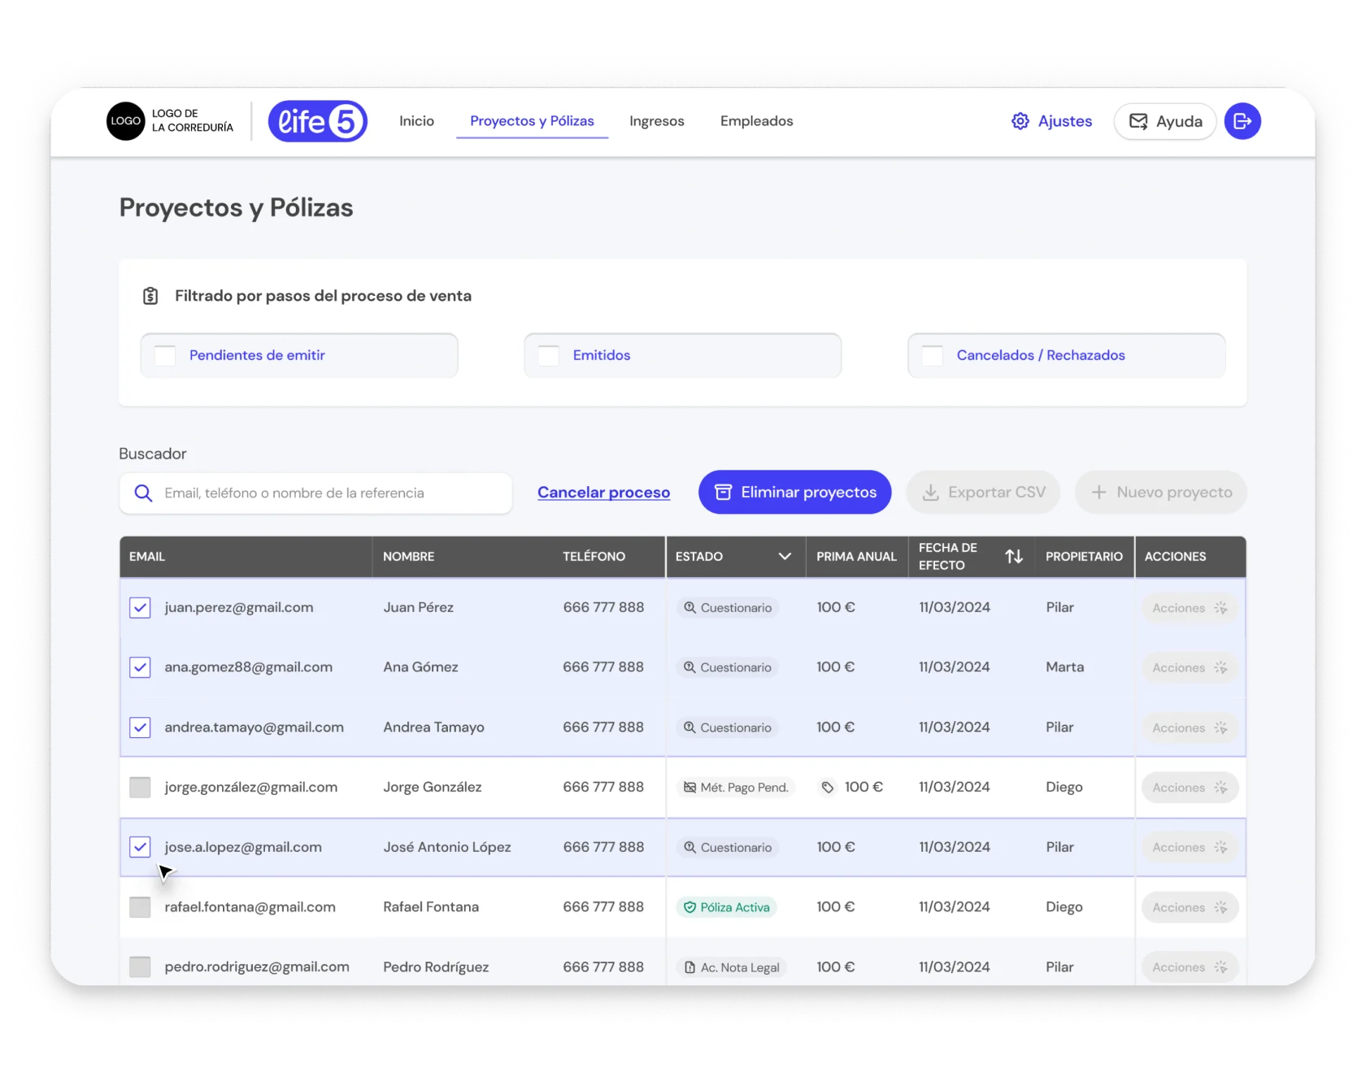
Task: Click the document icon in Ac. Nota Legal badge
Action: pos(690,967)
